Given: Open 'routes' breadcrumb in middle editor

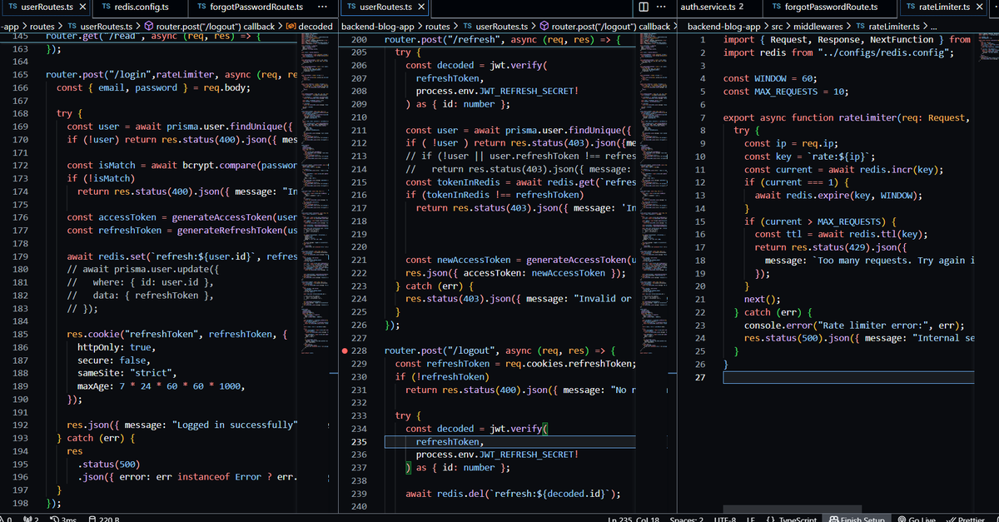Looking at the screenshot, I should tap(438, 27).
